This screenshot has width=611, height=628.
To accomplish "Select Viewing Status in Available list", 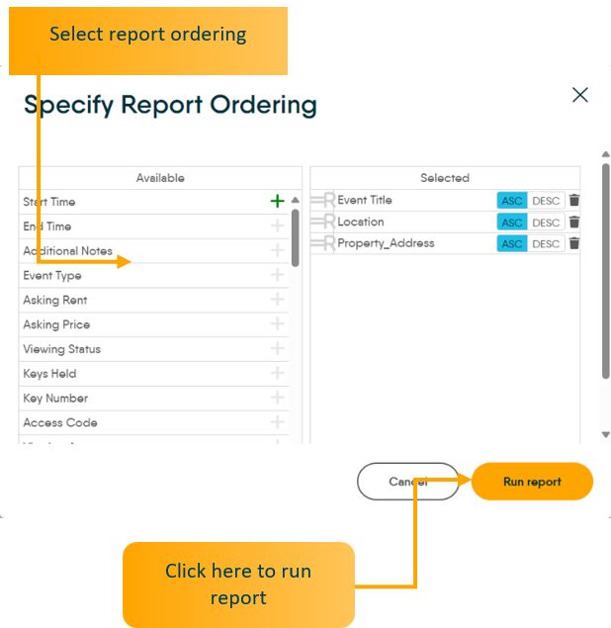I will [62, 349].
